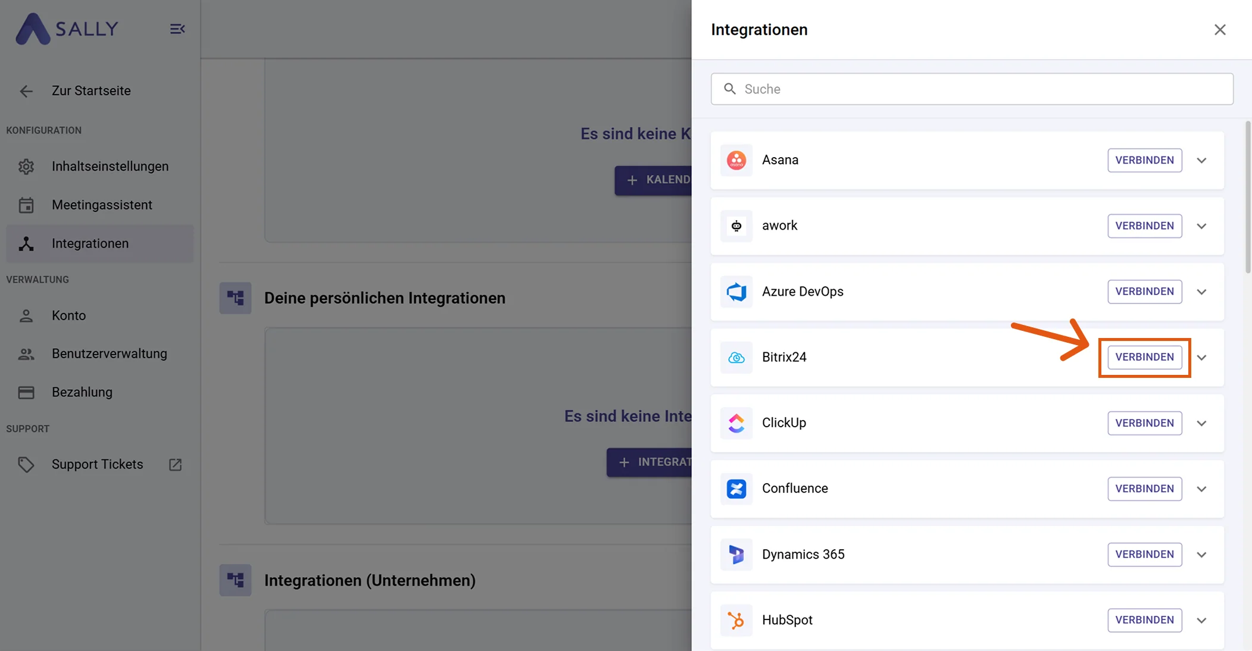Click the add Integration button
This screenshot has width=1252, height=651.
[x=650, y=462]
